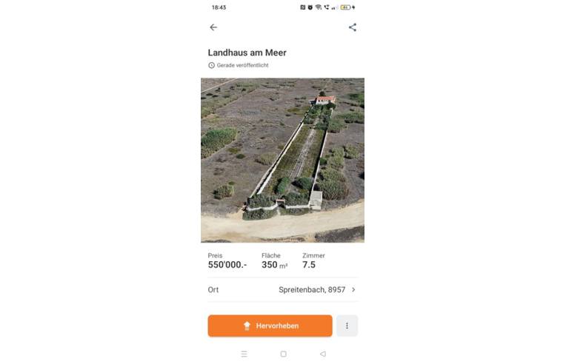The height and width of the screenshot is (364, 566).
Task: Share the Landhaus am Meer listing
Action: [353, 27]
